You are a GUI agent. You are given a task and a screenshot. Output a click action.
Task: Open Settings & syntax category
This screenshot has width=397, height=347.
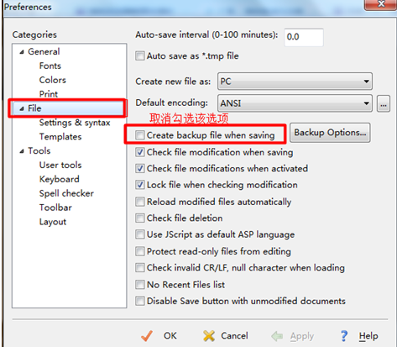75,123
